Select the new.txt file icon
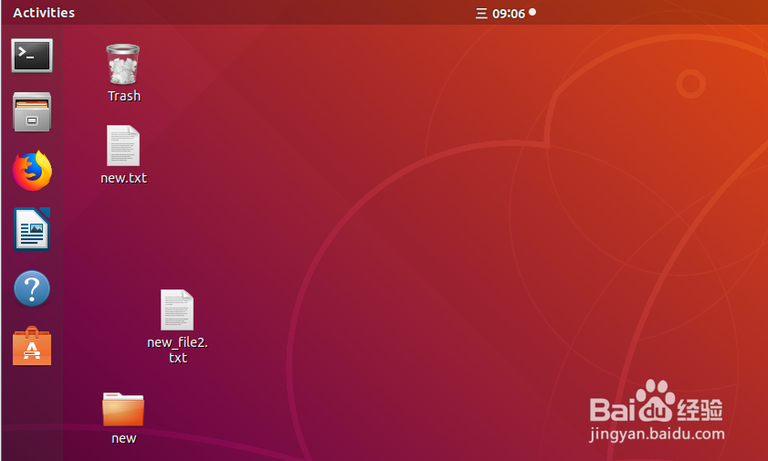768x461 pixels. (123, 146)
